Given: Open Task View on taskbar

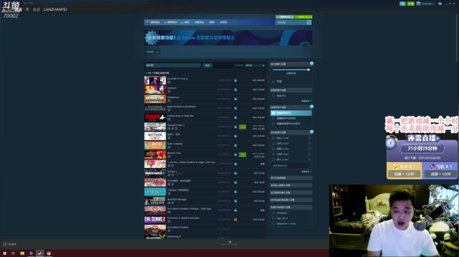Looking at the screenshot, I should [13, 253].
